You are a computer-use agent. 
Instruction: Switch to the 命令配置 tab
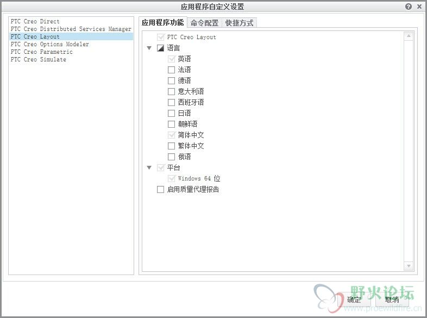(x=204, y=23)
